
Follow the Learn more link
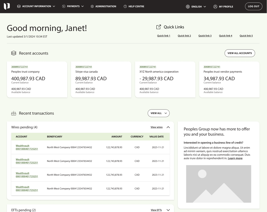point(235,158)
